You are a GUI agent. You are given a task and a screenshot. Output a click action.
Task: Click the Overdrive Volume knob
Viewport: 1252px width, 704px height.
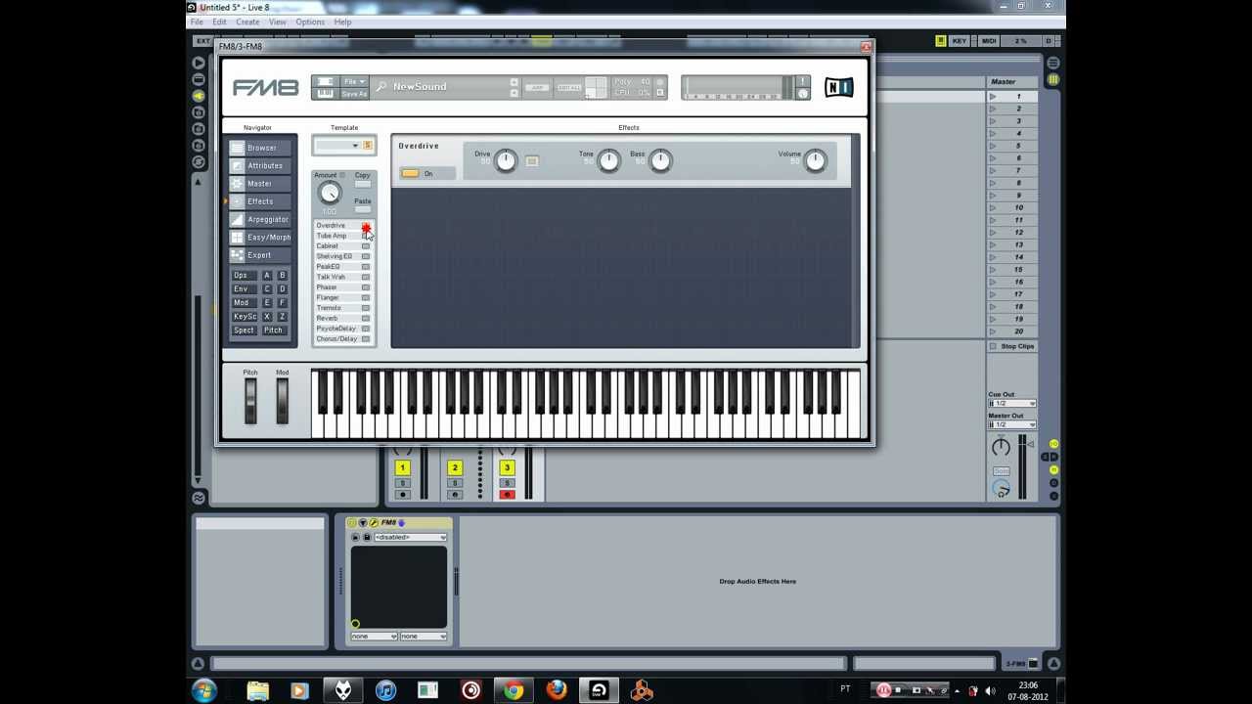(815, 161)
